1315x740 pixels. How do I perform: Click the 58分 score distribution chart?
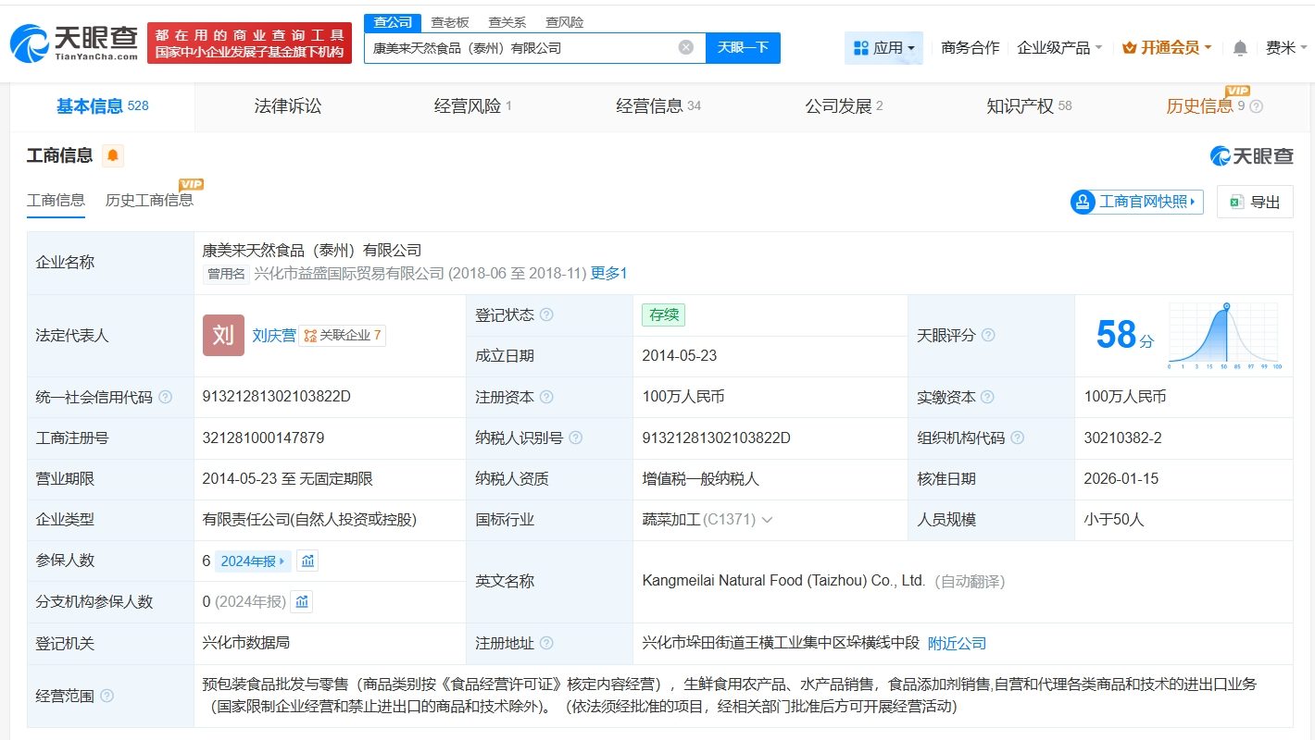click(x=1224, y=335)
